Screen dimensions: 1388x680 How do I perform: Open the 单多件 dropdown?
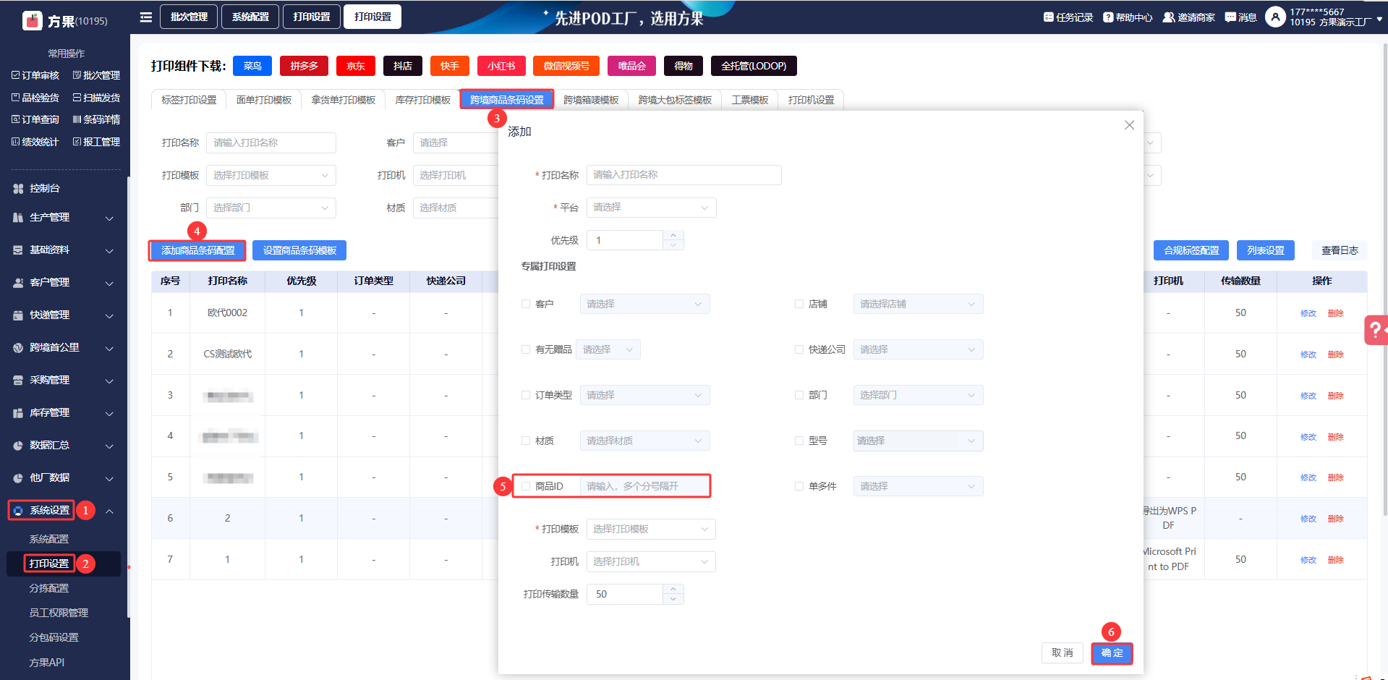click(x=918, y=486)
